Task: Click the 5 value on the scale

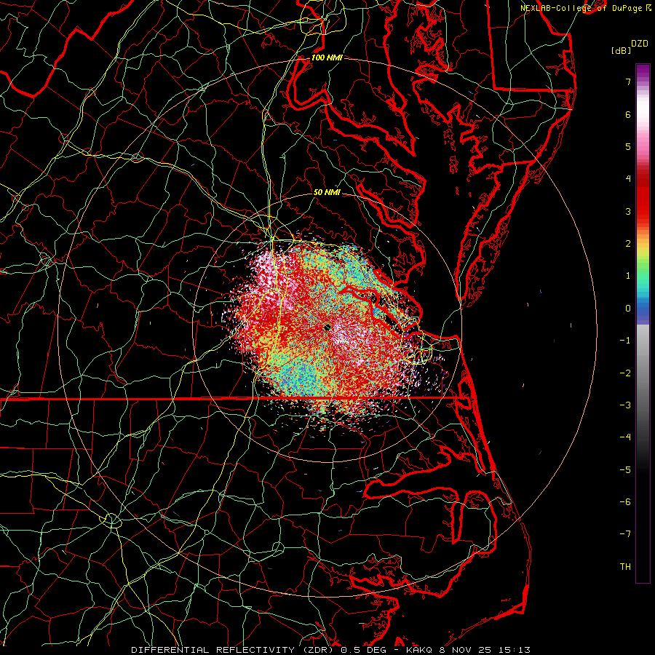Action: click(x=628, y=146)
